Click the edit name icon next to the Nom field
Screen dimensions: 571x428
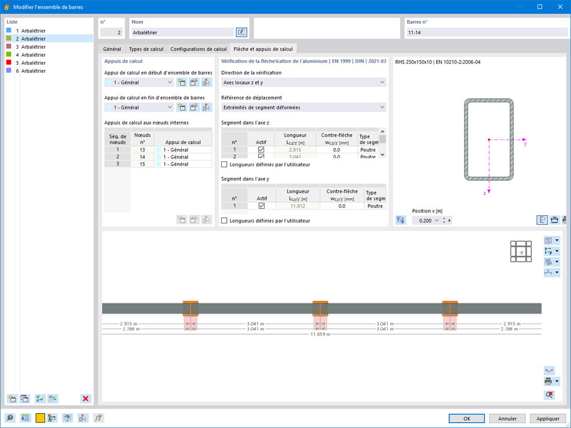[x=241, y=32]
